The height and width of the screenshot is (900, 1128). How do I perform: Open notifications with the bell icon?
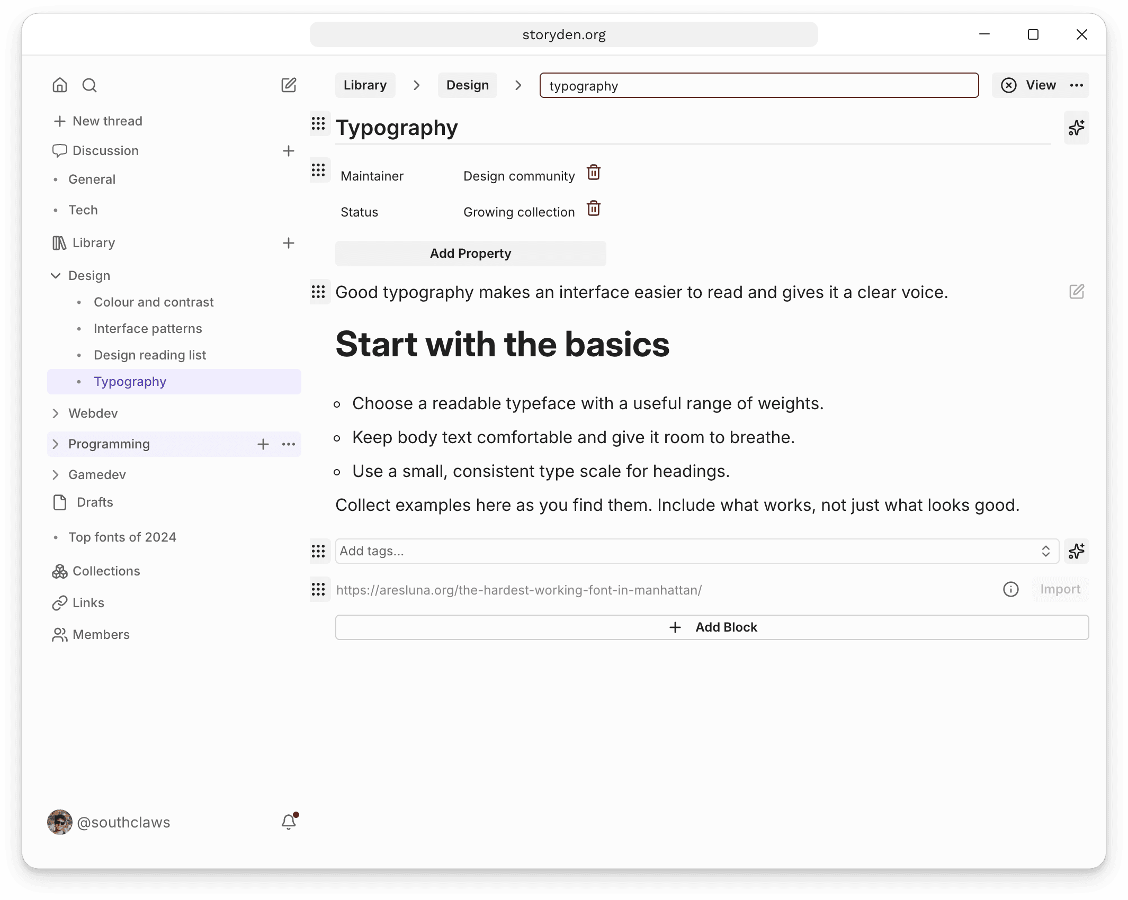coord(289,822)
